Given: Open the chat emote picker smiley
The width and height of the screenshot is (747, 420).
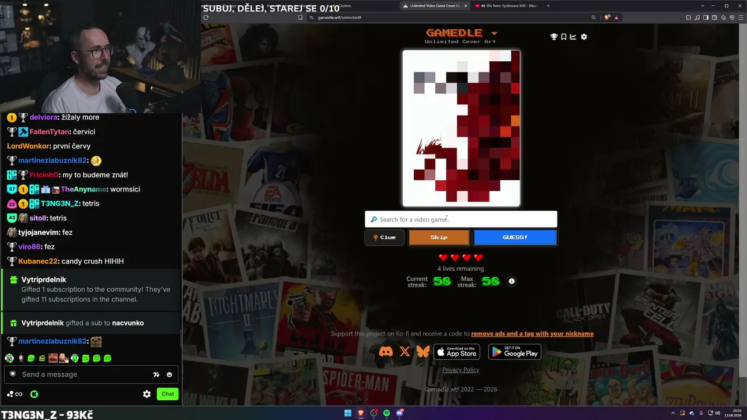Looking at the screenshot, I should coord(169,374).
